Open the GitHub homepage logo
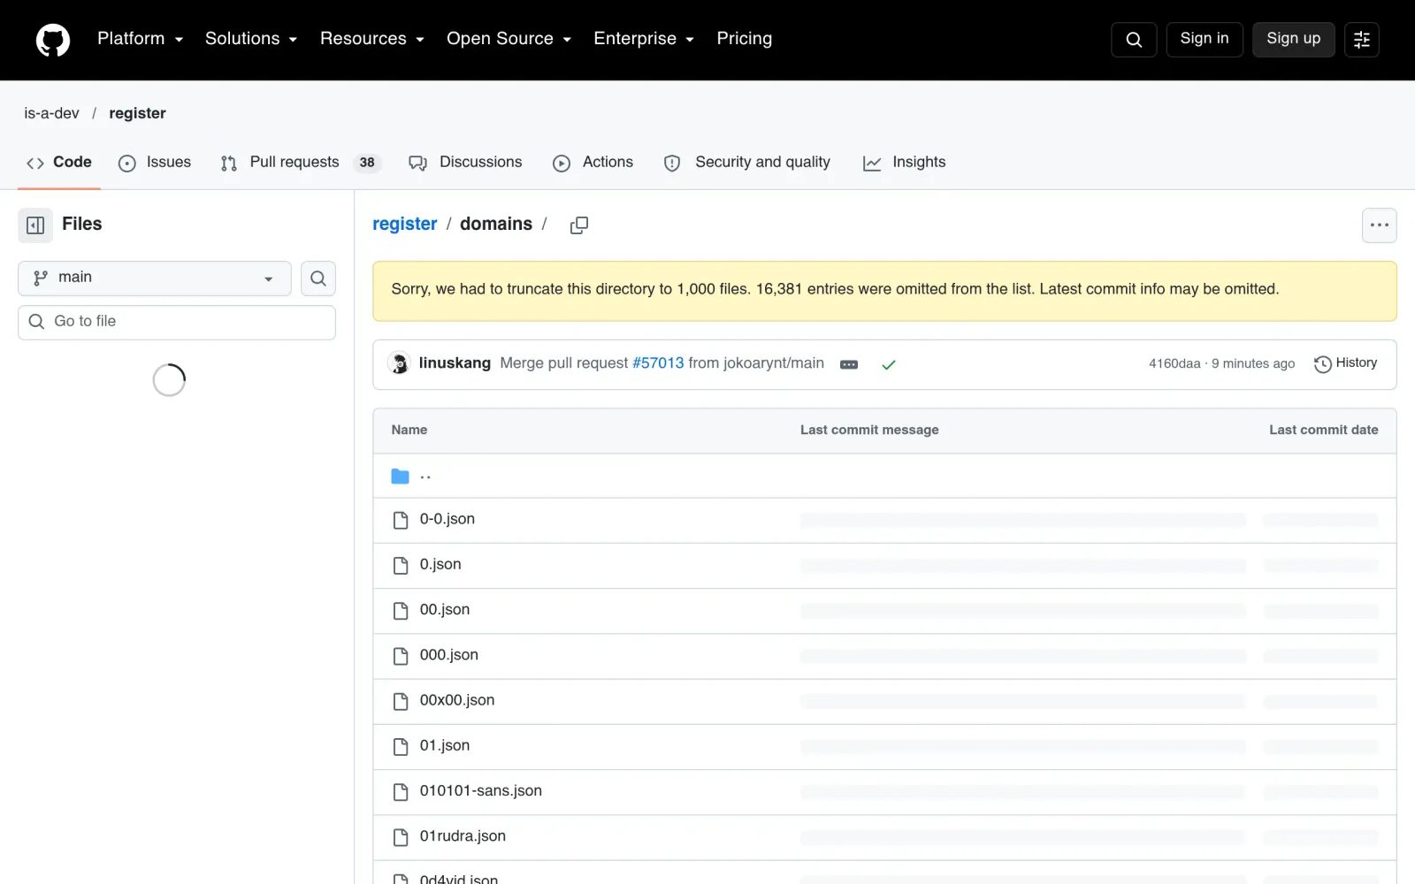 pyautogui.click(x=53, y=40)
